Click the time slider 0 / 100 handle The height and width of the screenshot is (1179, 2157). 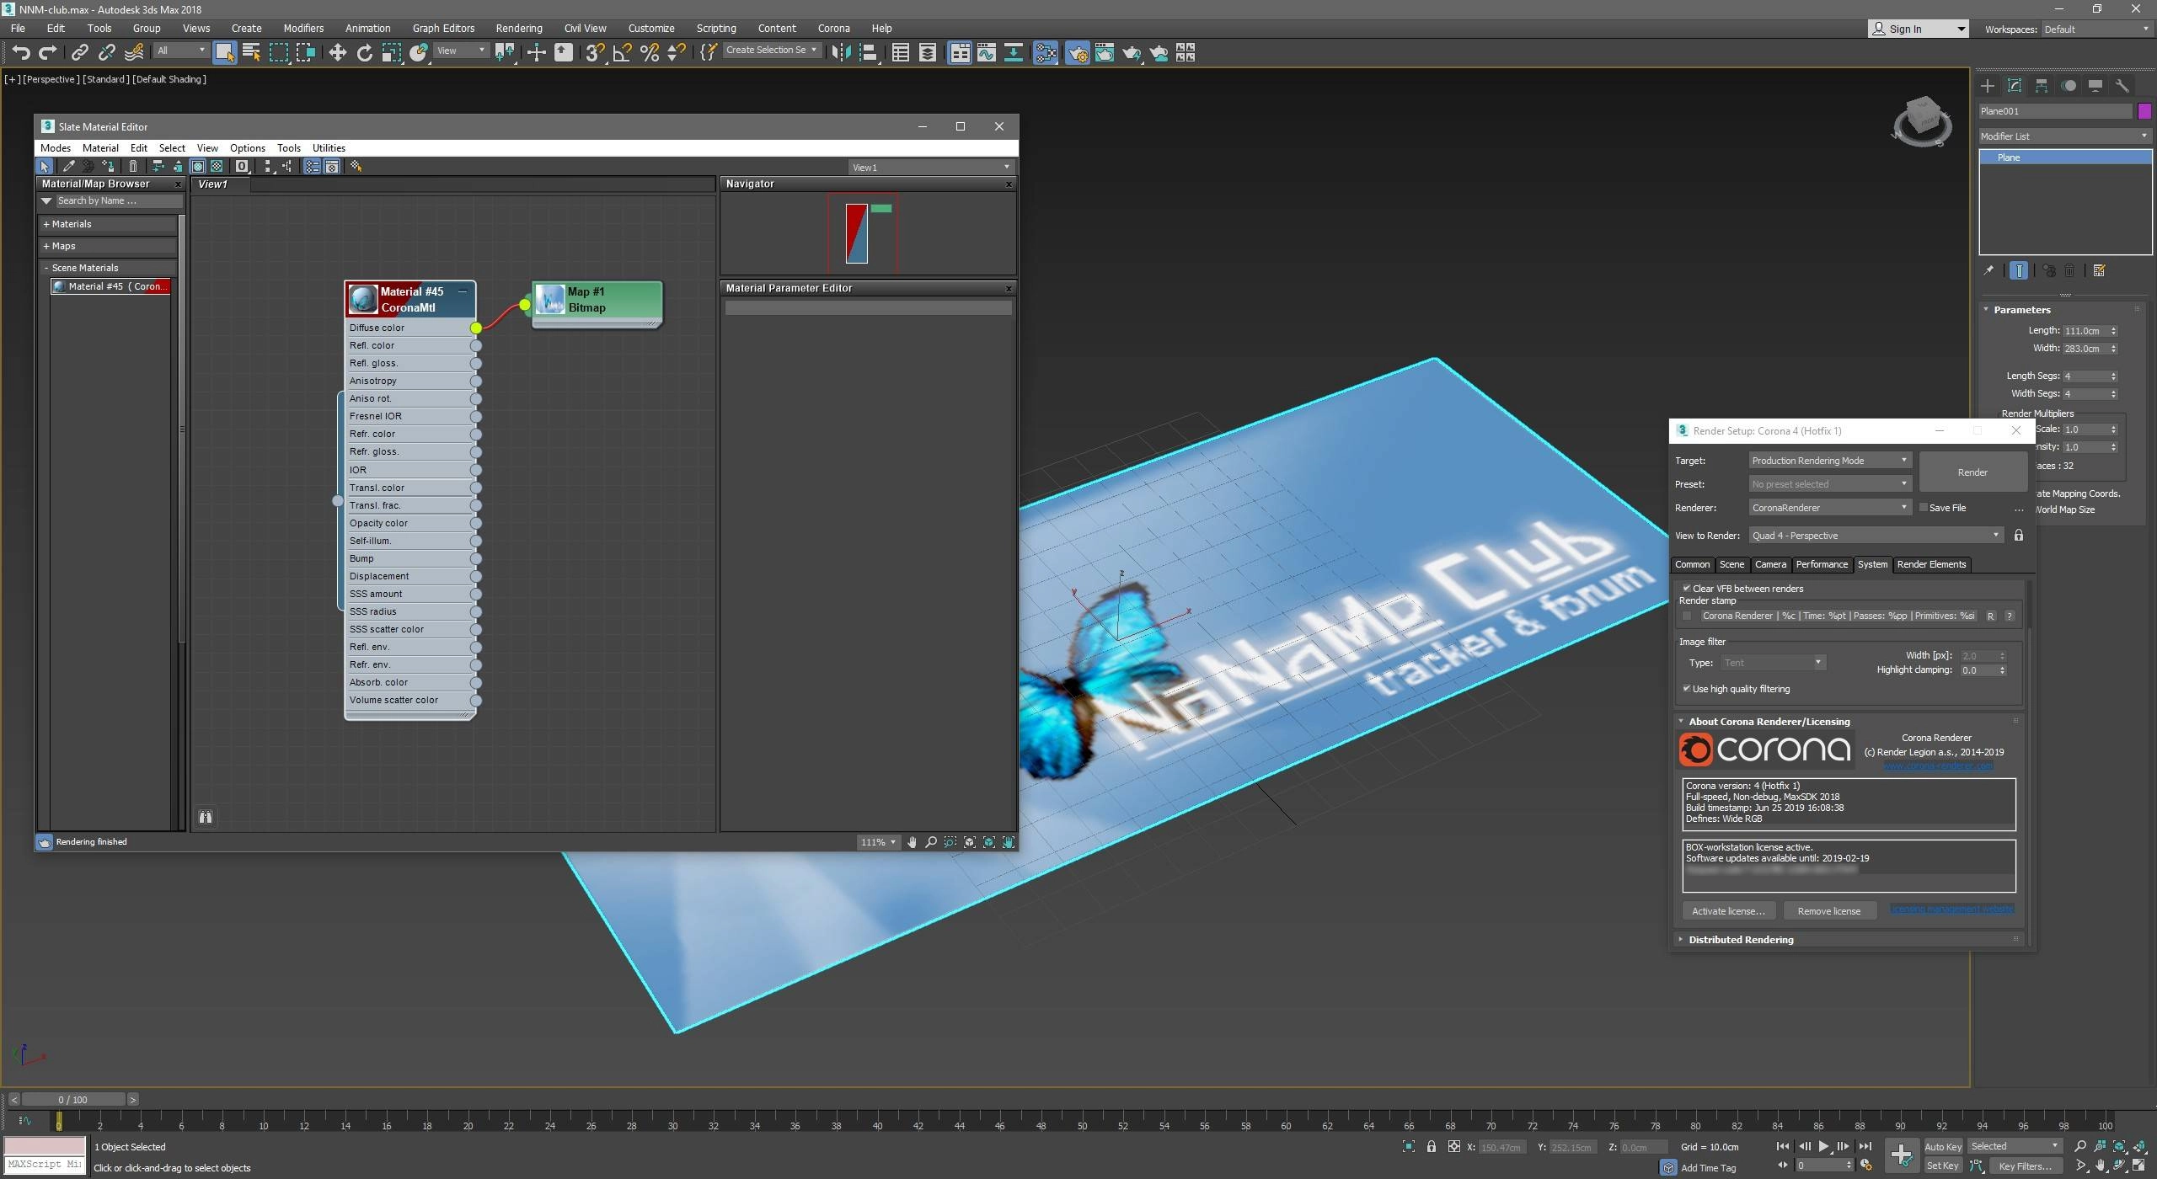coord(73,1100)
